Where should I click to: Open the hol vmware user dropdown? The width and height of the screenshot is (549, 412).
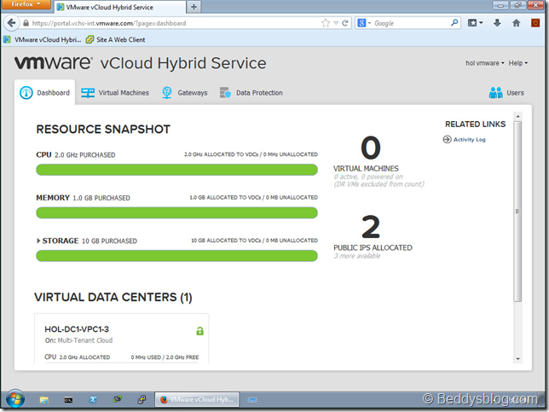coord(484,63)
